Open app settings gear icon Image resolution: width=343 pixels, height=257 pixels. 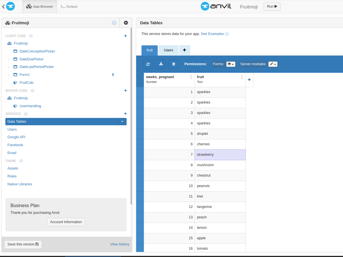click(126, 23)
